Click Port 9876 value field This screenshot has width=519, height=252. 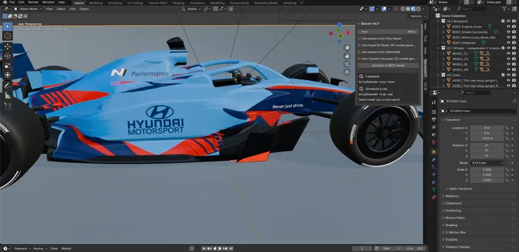pyautogui.click(x=388, y=31)
